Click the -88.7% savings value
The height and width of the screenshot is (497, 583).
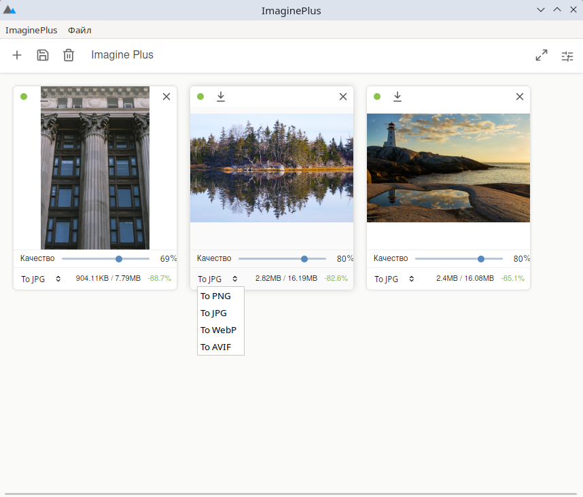tap(160, 278)
